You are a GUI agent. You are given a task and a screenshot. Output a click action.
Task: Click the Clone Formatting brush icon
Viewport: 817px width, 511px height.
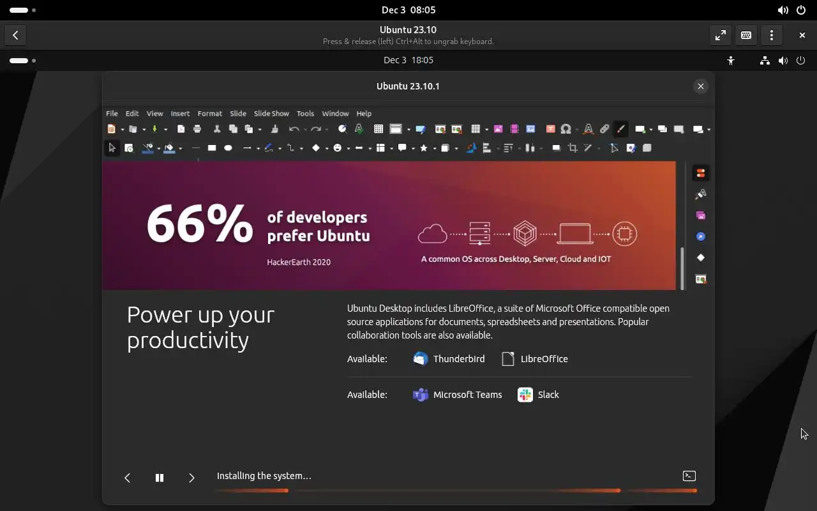274,129
